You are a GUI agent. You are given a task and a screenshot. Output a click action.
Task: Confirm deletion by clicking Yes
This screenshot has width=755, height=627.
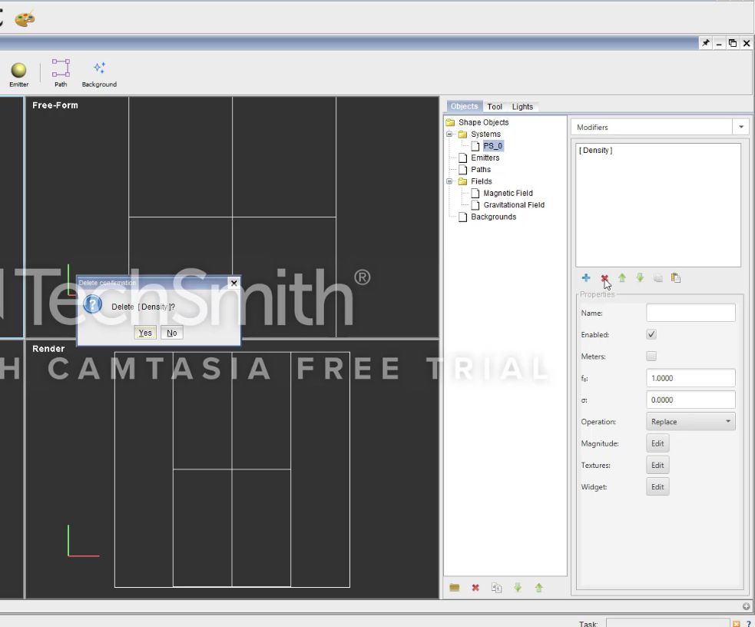[x=145, y=333]
